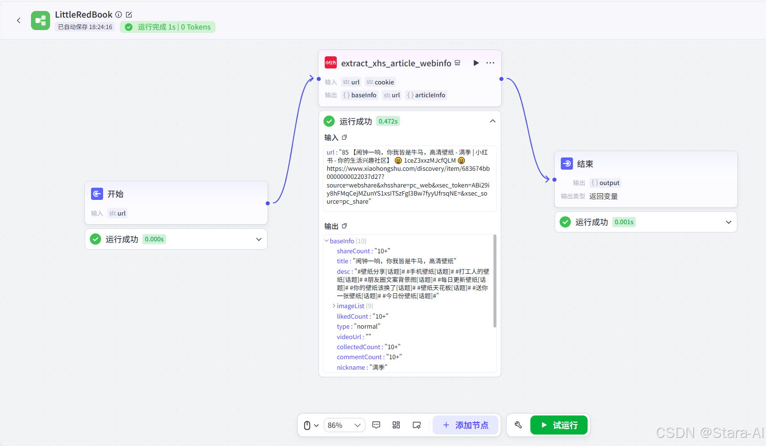Image resolution: width=766 pixels, height=446 pixels.
Task: Click the 0.000s duration badge
Action: click(154, 239)
